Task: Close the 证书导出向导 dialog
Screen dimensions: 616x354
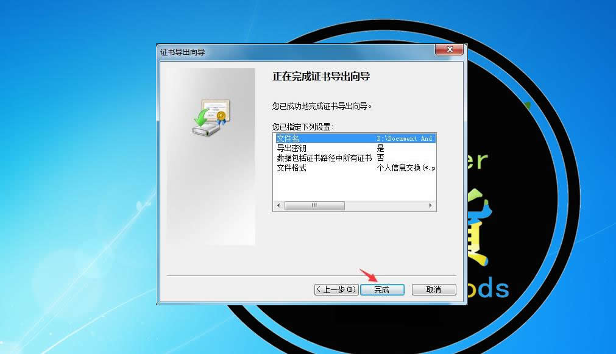Action: pos(449,49)
